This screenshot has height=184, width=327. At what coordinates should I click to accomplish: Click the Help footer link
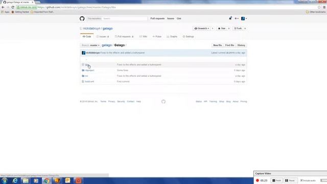[x=138, y=102]
